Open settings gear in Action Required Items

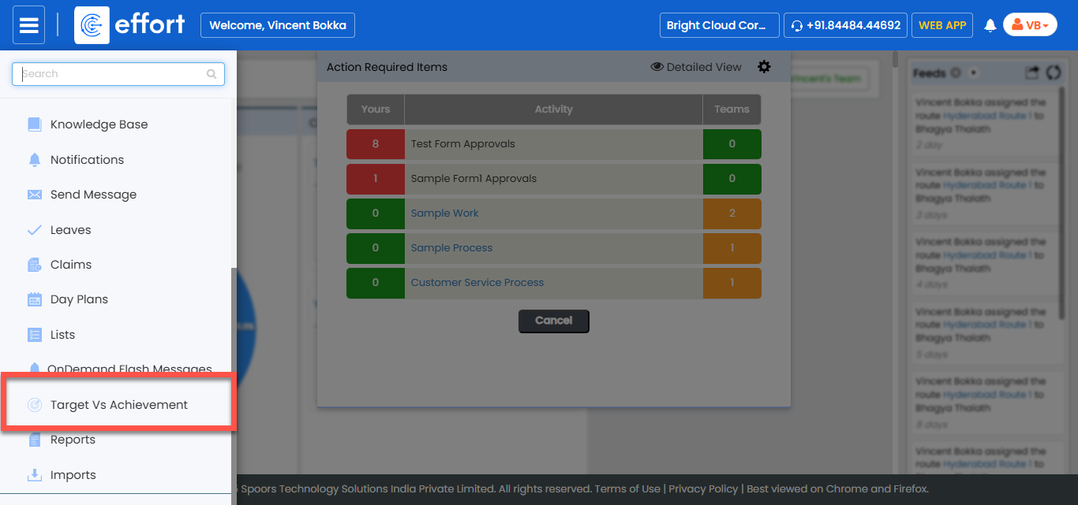coord(764,67)
